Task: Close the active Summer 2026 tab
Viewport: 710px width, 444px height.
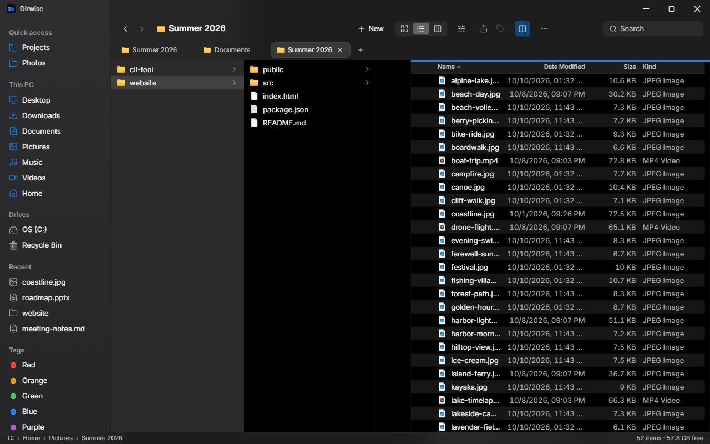Action: pyautogui.click(x=340, y=50)
